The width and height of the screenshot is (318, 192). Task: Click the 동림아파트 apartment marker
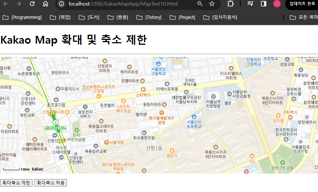pyautogui.click(x=165, y=105)
